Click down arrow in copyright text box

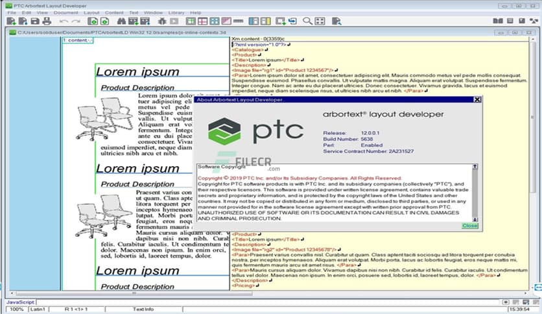point(475,219)
